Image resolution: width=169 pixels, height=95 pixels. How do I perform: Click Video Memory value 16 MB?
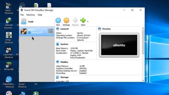82,66
